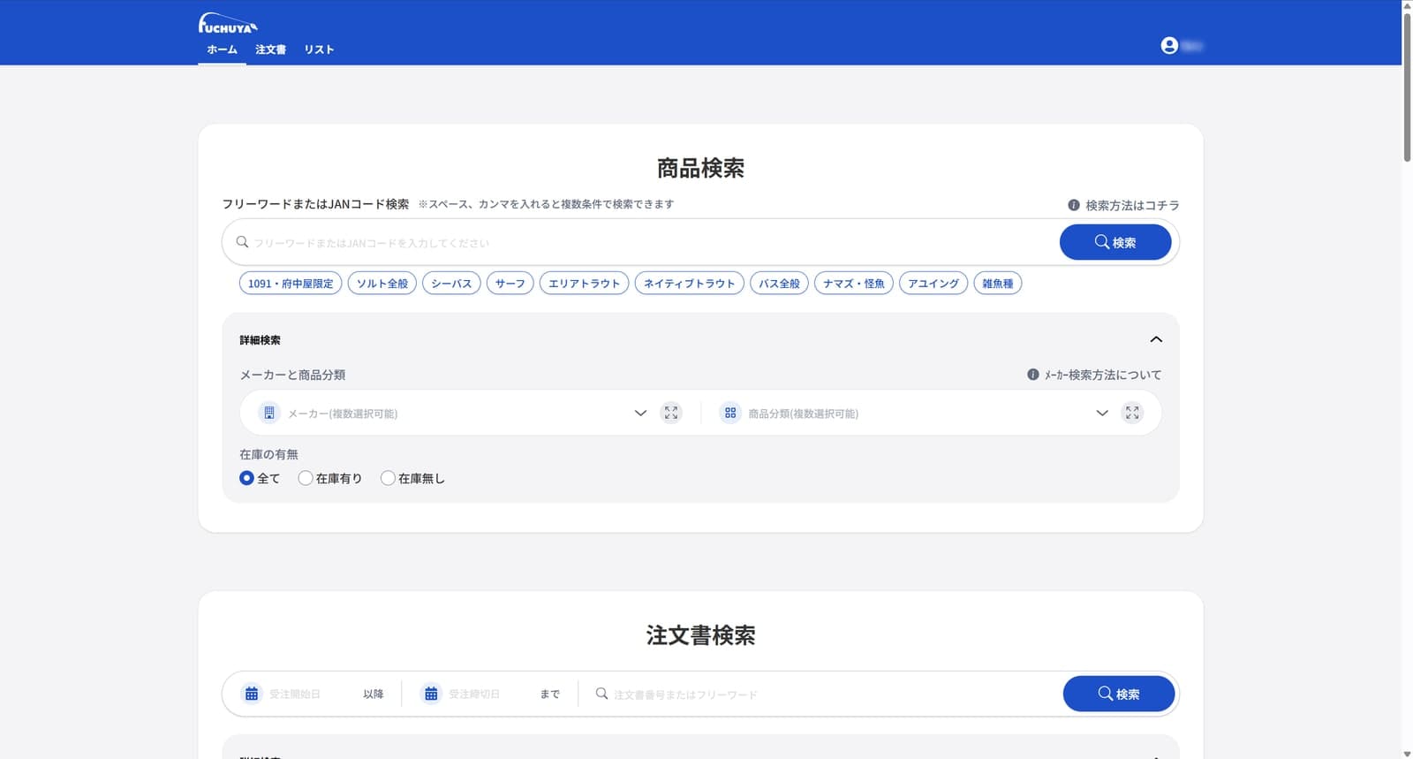Switch to the 注文書 tab
Screen dimensions: 1413x759
pyautogui.click(x=270, y=49)
